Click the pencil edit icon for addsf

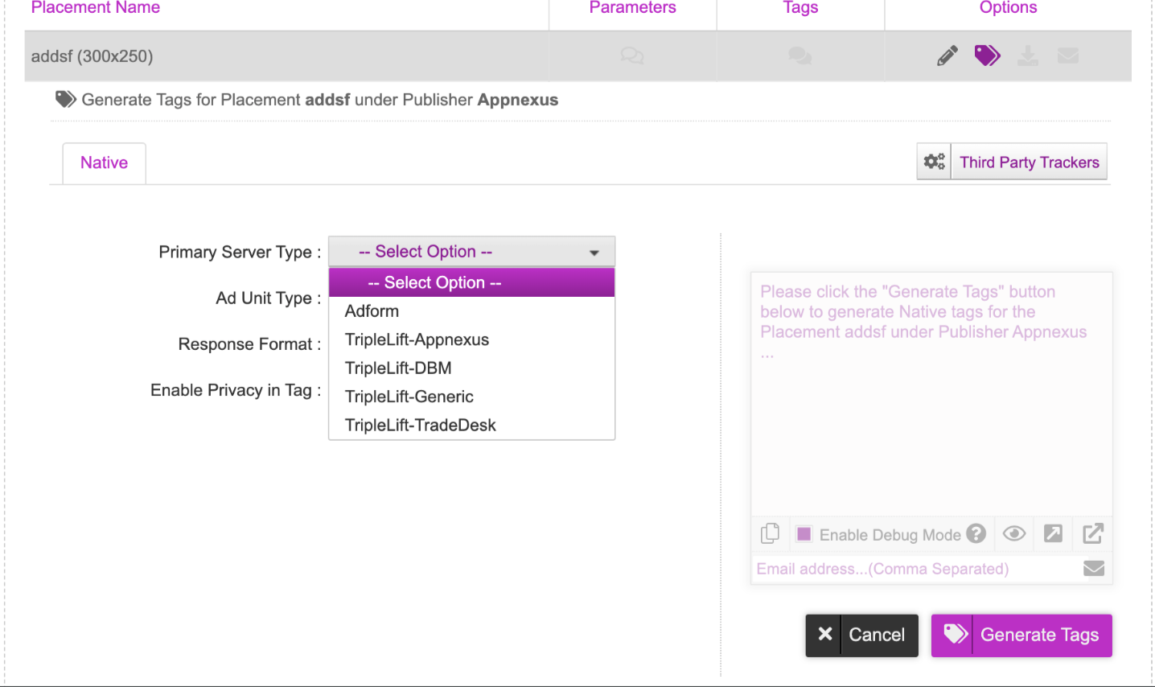947,56
